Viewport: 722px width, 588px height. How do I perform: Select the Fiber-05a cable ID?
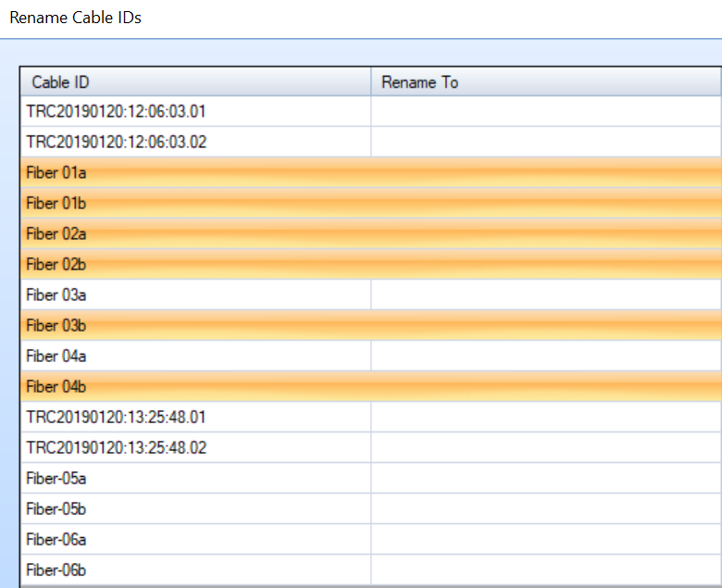tap(56, 479)
